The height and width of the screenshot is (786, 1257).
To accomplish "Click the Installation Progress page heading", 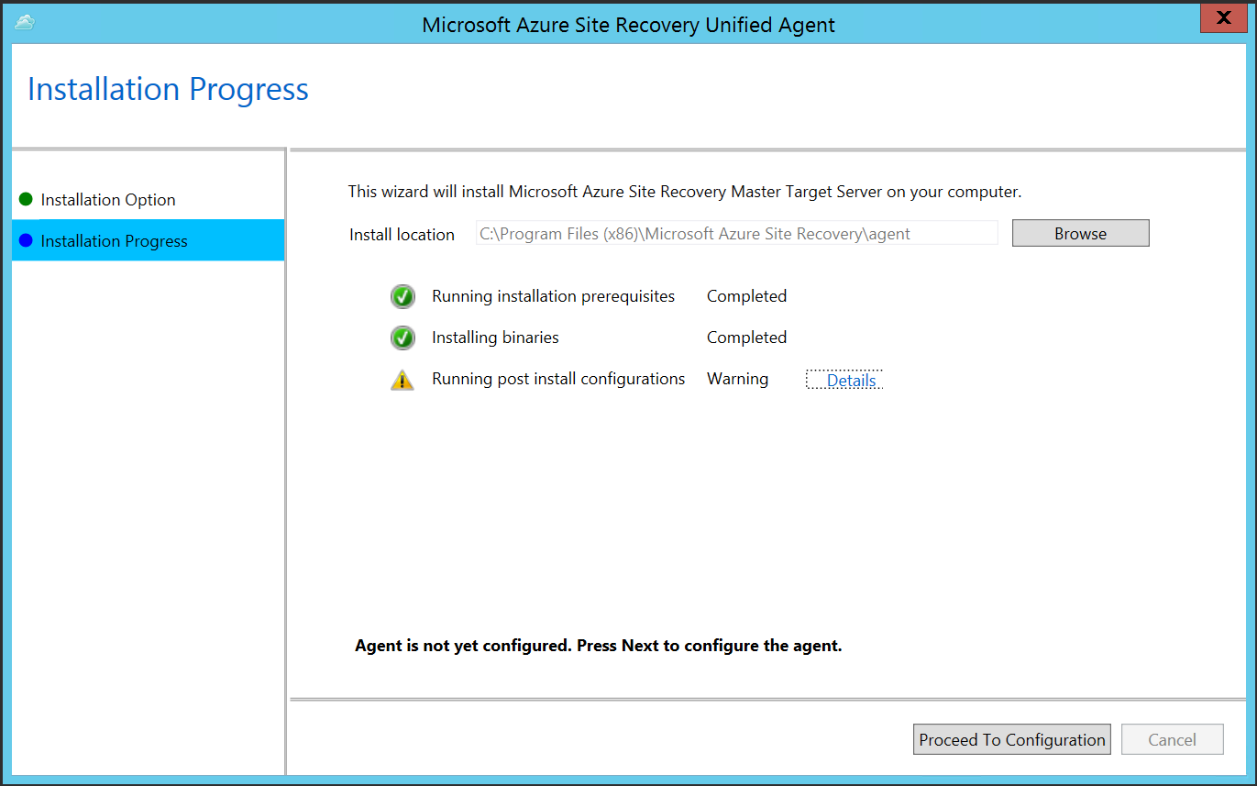I will pos(168,89).
